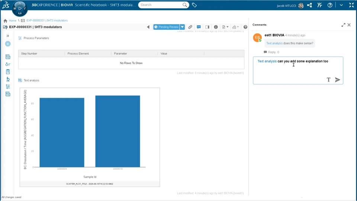Screen dimensions: 357x201
Task: Expand the export document dropdown arrow
Action: (228, 27)
